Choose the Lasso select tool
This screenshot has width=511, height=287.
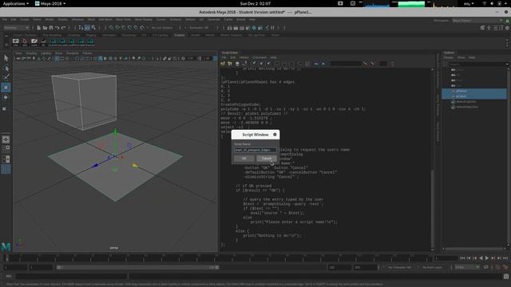(x=6, y=68)
